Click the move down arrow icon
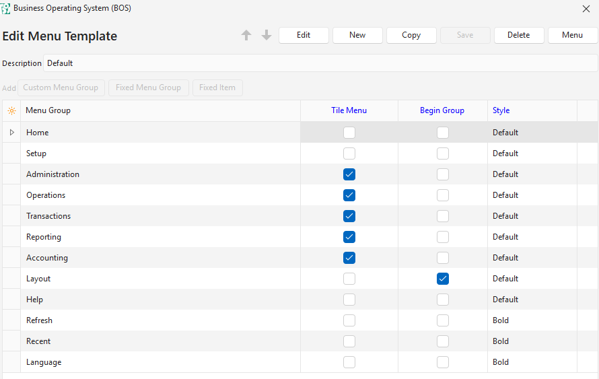This screenshot has width=599, height=379. point(267,36)
